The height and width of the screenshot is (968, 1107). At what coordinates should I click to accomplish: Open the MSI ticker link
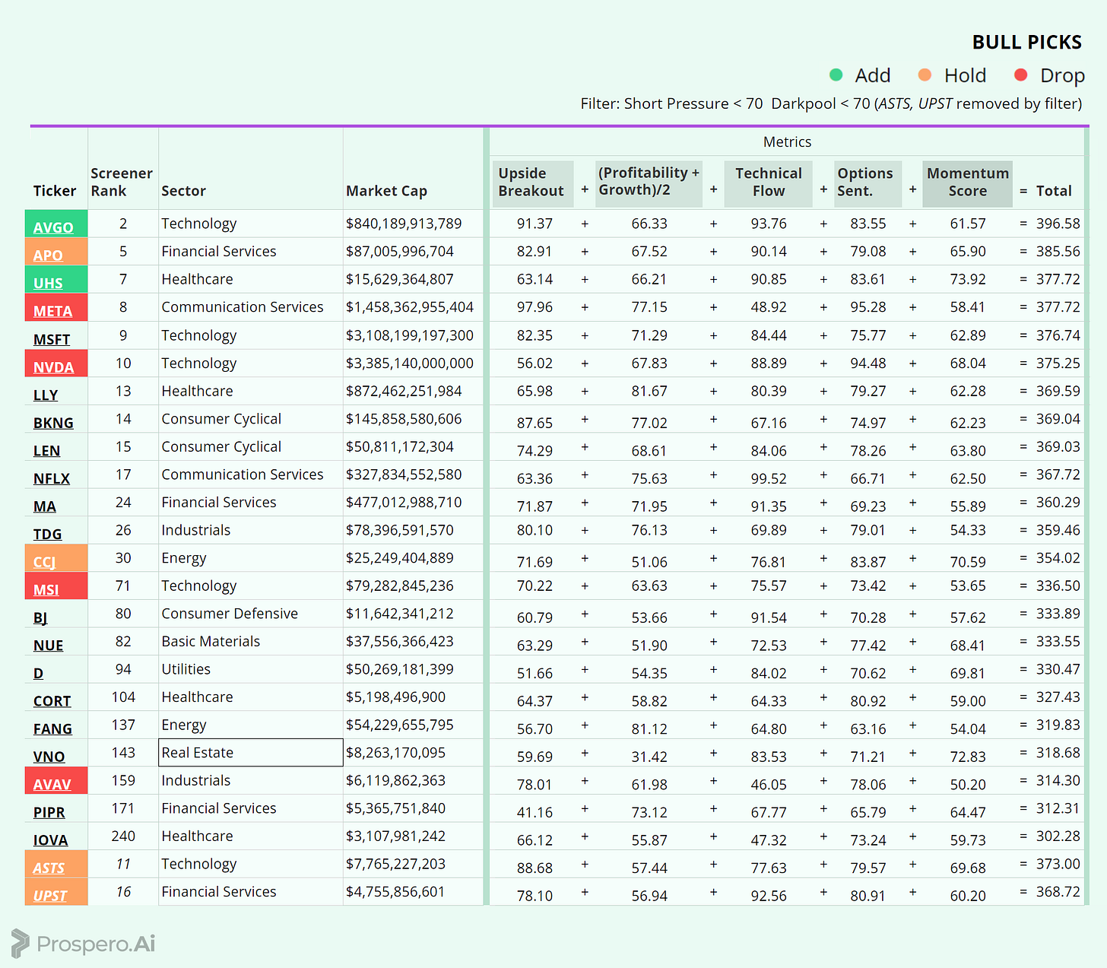pyautogui.click(x=46, y=589)
